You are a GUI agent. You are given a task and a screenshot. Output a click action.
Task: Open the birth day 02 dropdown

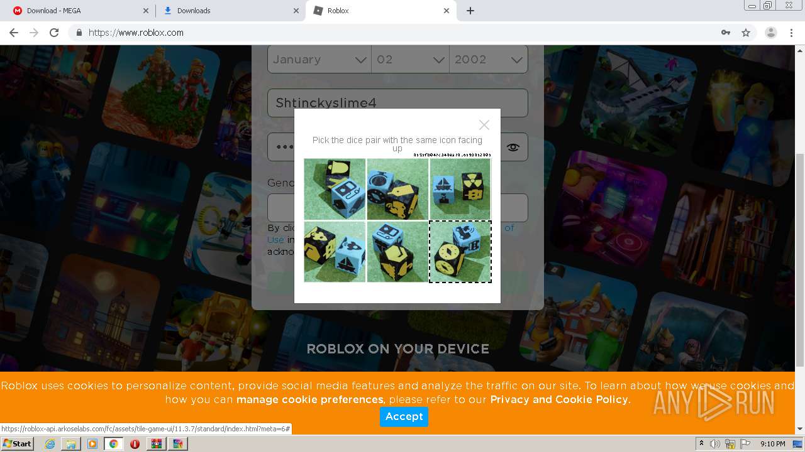click(x=410, y=60)
